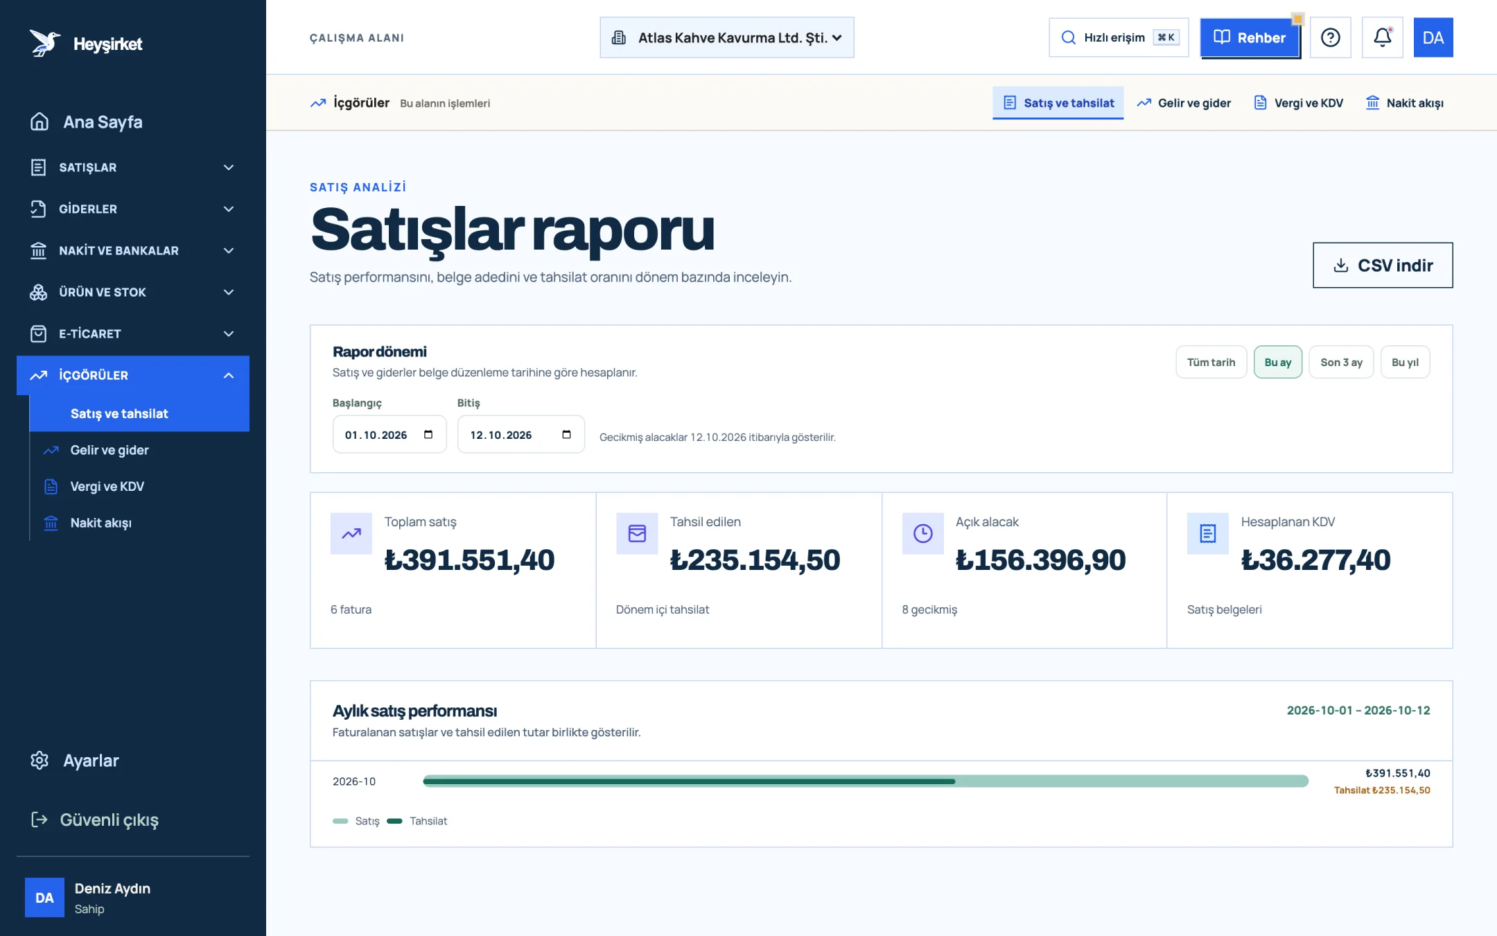Select the Son 3 ay period filter
Viewport: 1497px width, 936px height.
coord(1341,362)
